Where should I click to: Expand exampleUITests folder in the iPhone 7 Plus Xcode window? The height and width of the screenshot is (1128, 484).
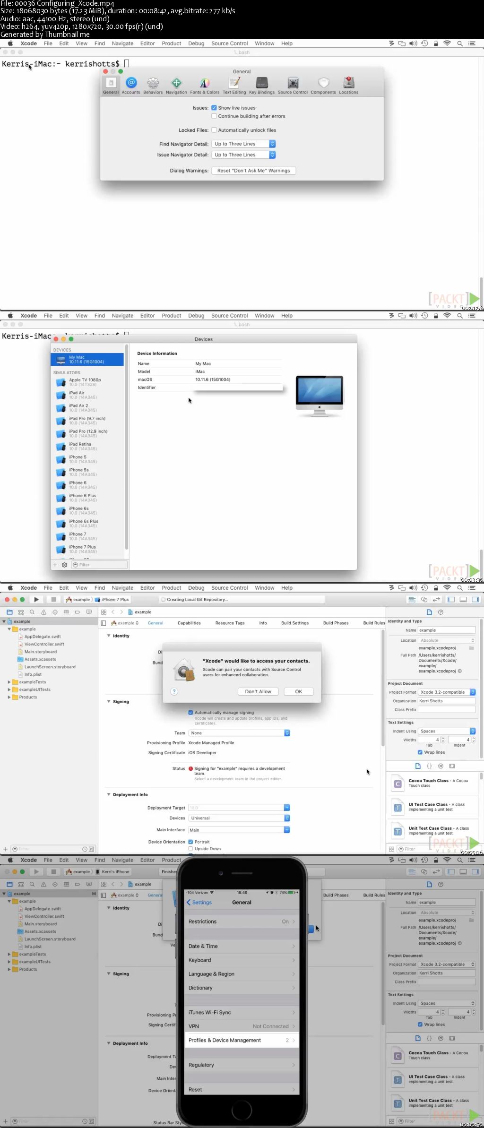pos(9,689)
